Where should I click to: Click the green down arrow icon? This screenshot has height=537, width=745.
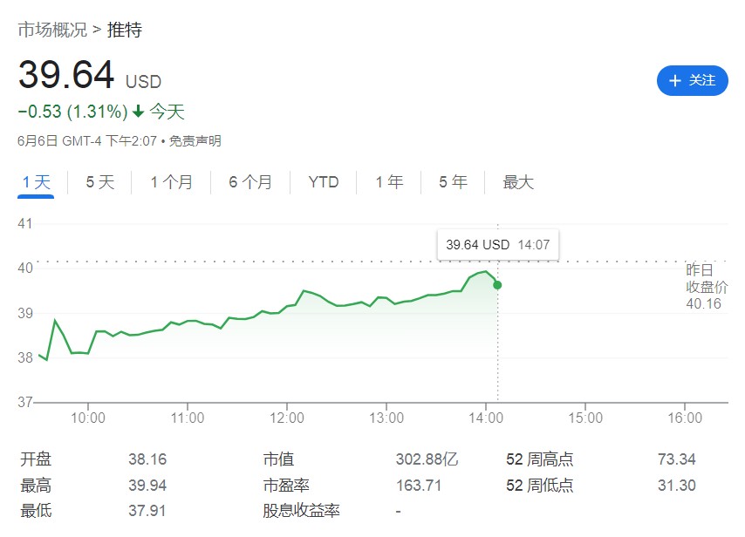click(x=138, y=112)
